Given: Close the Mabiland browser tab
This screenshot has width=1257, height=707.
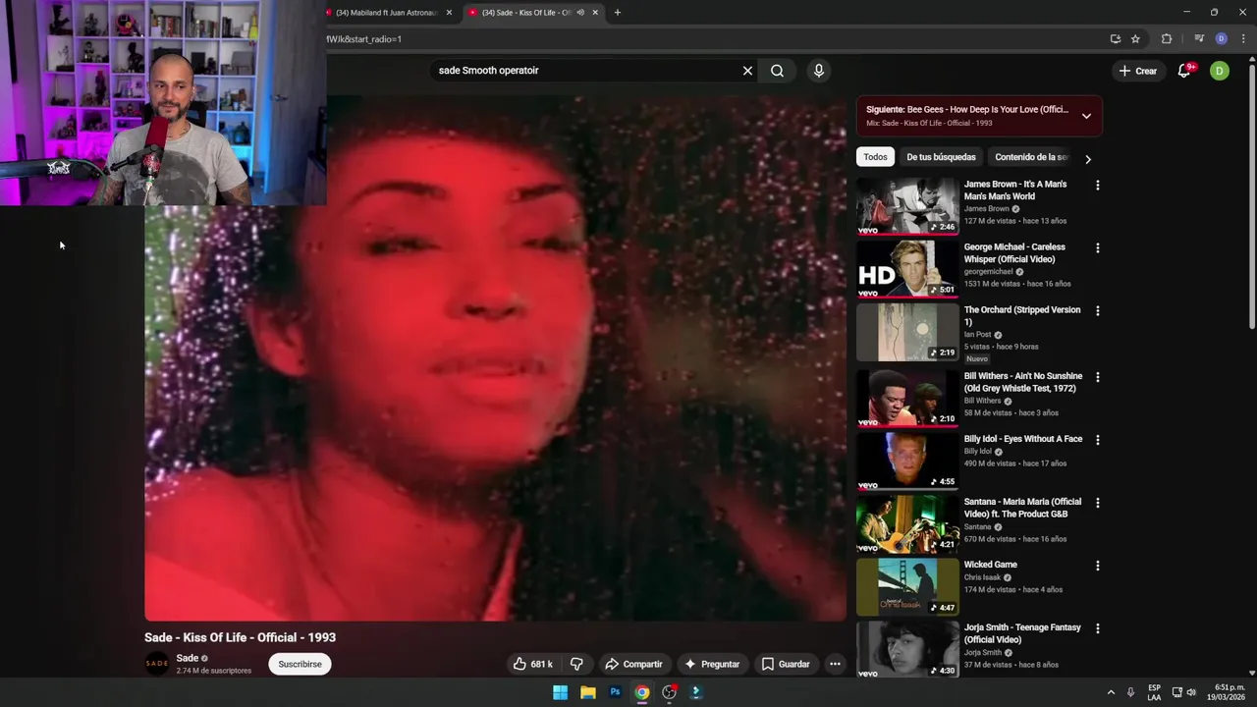Looking at the screenshot, I should [449, 13].
